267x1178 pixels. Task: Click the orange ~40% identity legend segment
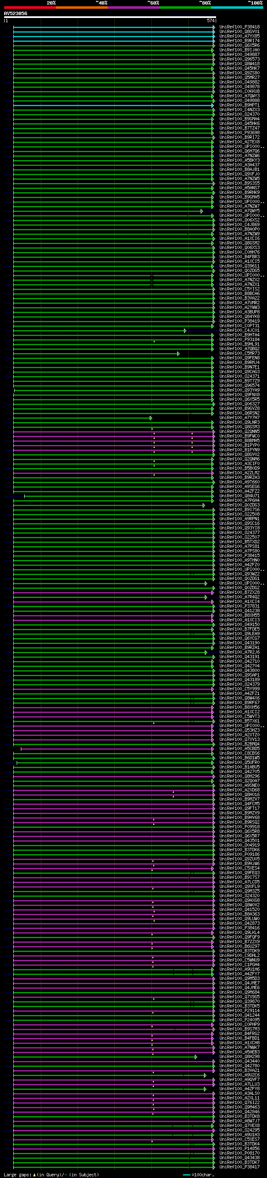pos(82,8)
